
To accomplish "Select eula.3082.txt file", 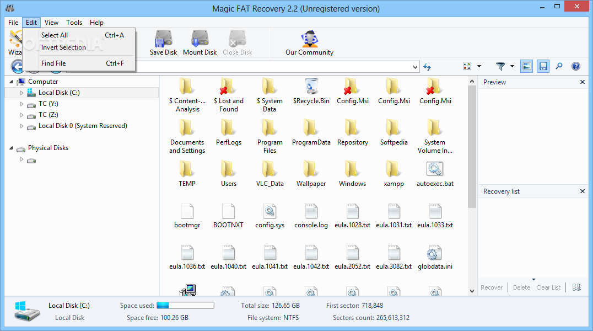I will pos(393,258).
